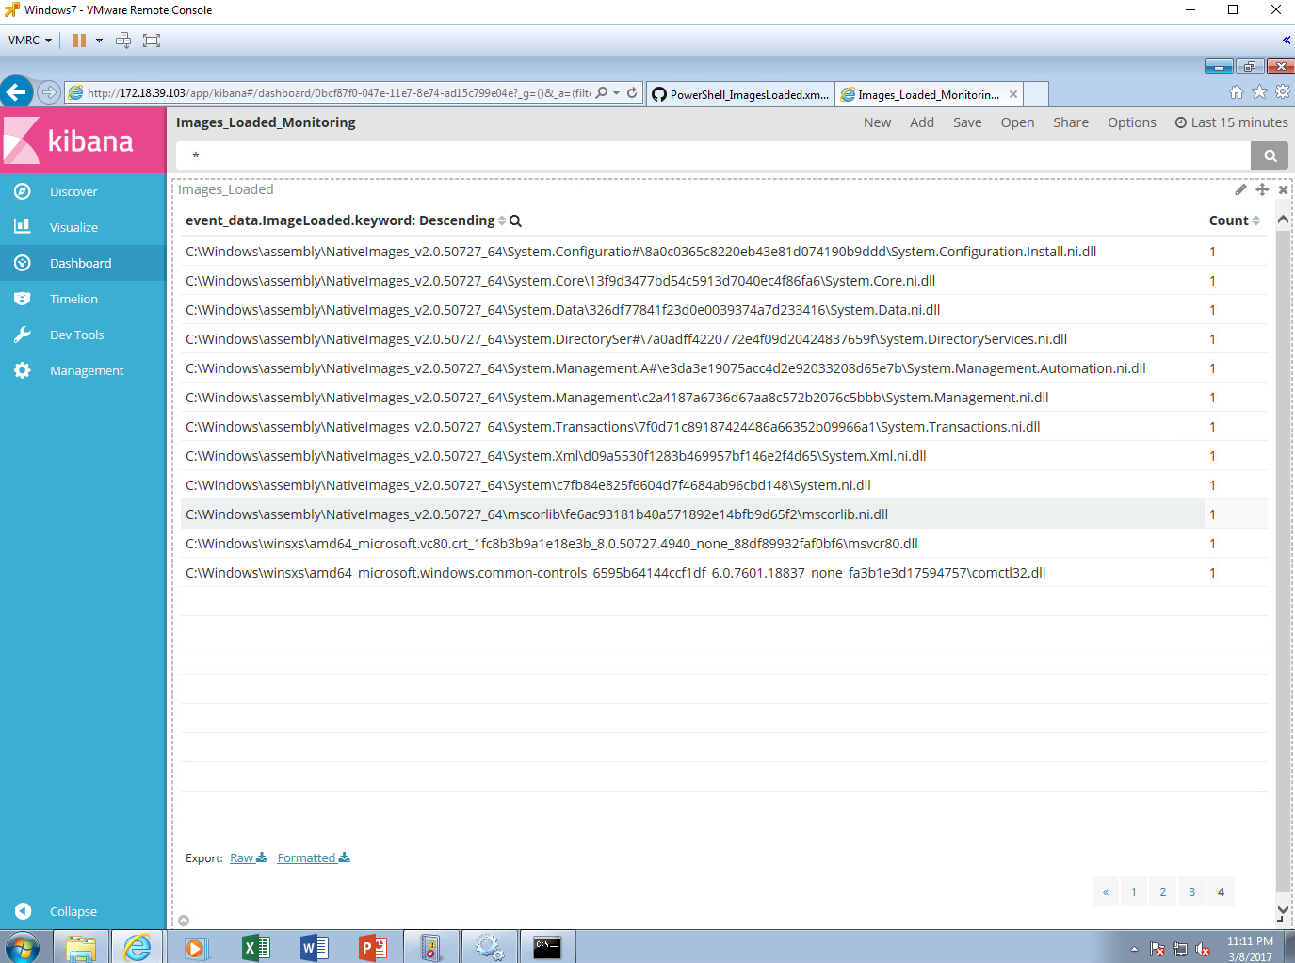Viewport: 1295px width, 963px height.
Task: Open the command prompt taskbar icon
Action: tap(547, 947)
